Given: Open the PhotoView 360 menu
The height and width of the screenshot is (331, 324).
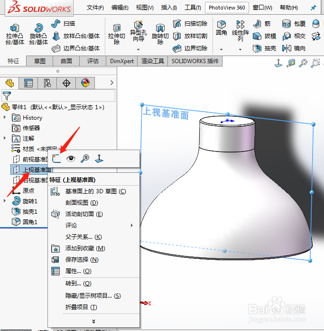Looking at the screenshot, I should point(227,8).
